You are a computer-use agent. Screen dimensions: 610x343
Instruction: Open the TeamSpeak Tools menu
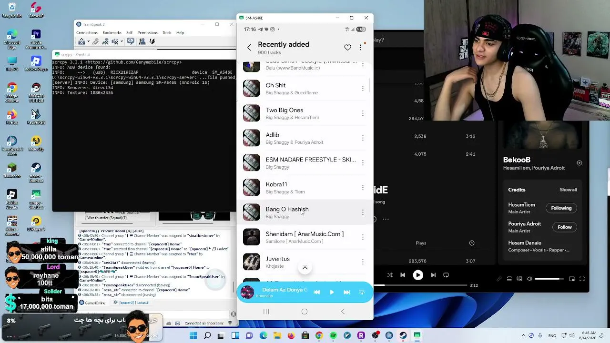click(167, 33)
